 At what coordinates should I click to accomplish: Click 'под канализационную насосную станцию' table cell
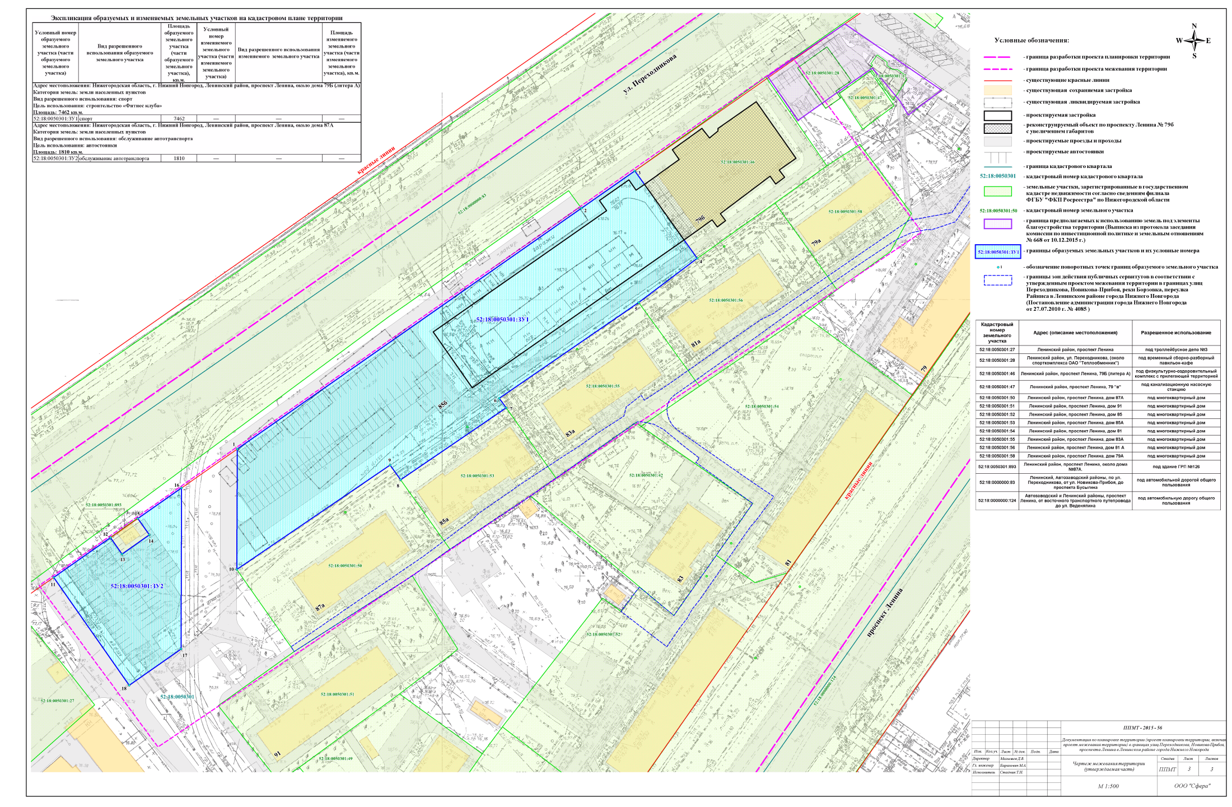(x=1175, y=387)
